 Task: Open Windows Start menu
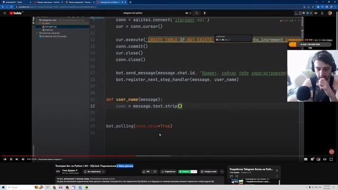click(3, 187)
